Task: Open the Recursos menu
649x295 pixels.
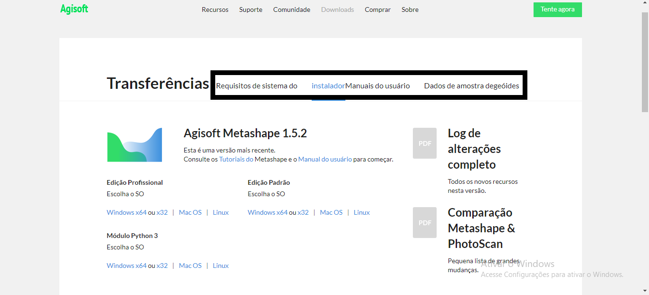Action: pos(215,10)
